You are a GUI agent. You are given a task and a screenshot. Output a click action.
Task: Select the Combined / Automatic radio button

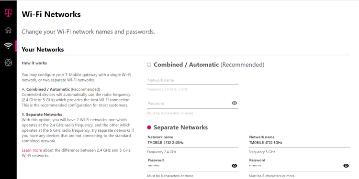[149, 65]
